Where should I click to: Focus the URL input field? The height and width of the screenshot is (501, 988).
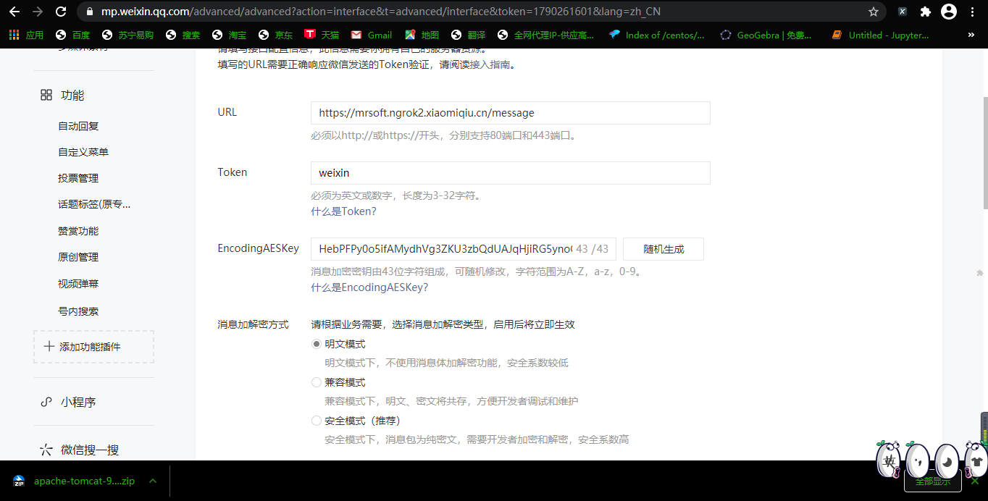tap(510, 113)
